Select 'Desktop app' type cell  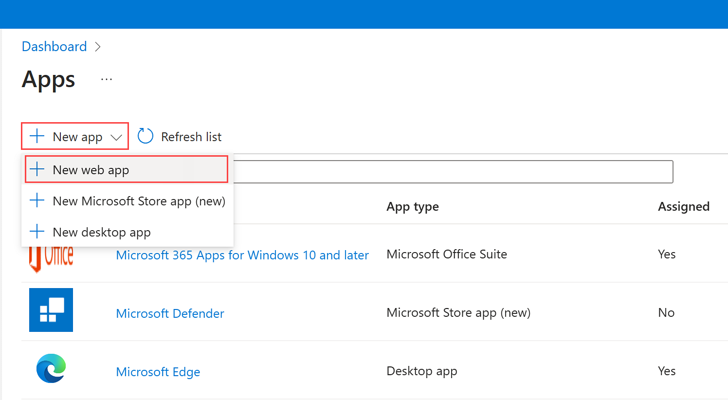422,371
